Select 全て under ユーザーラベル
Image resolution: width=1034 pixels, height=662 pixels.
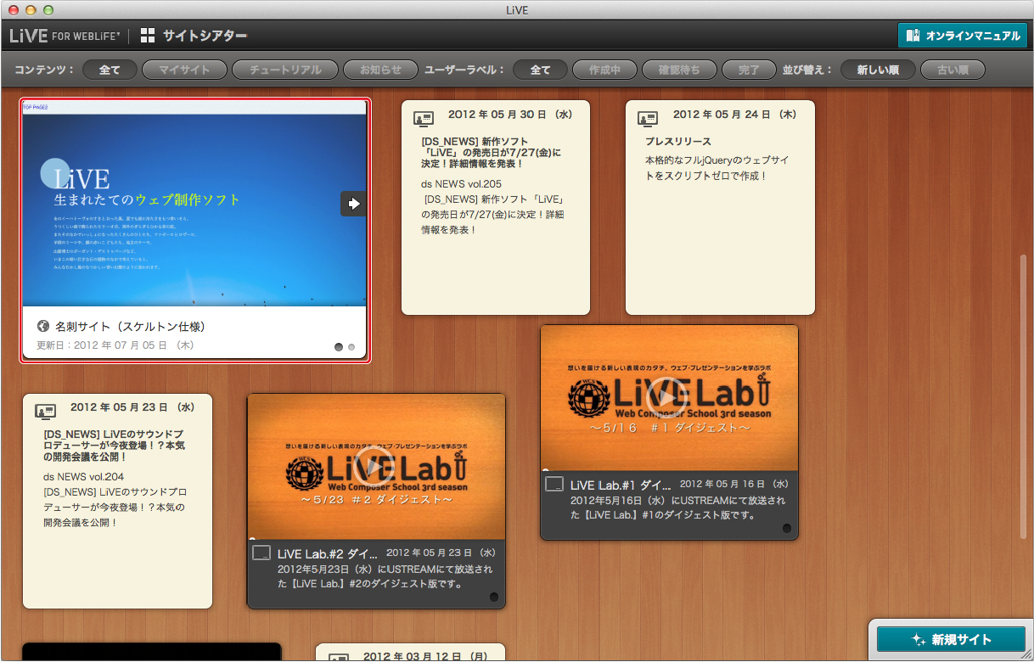pos(540,70)
